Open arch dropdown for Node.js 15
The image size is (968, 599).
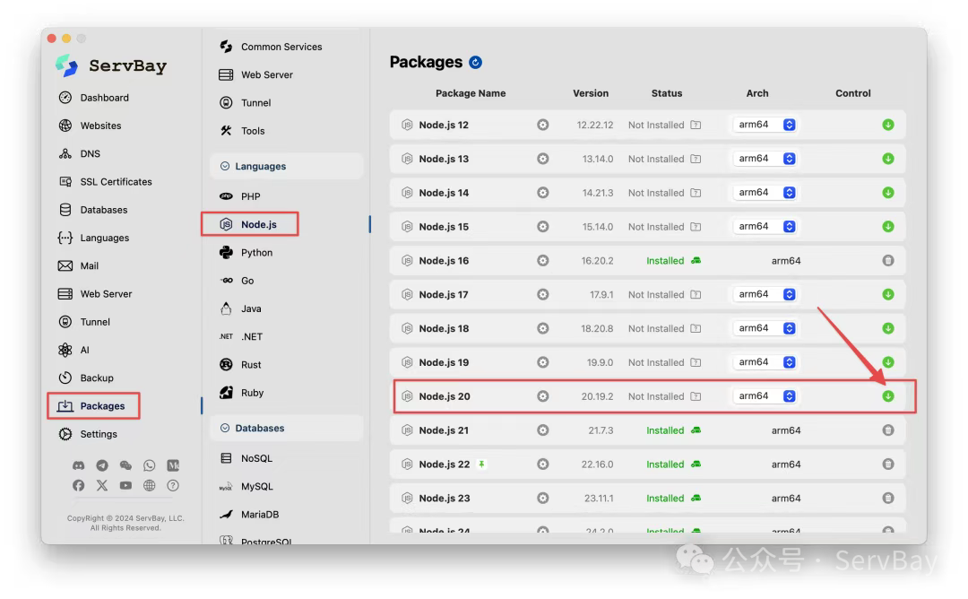coord(765,227)
